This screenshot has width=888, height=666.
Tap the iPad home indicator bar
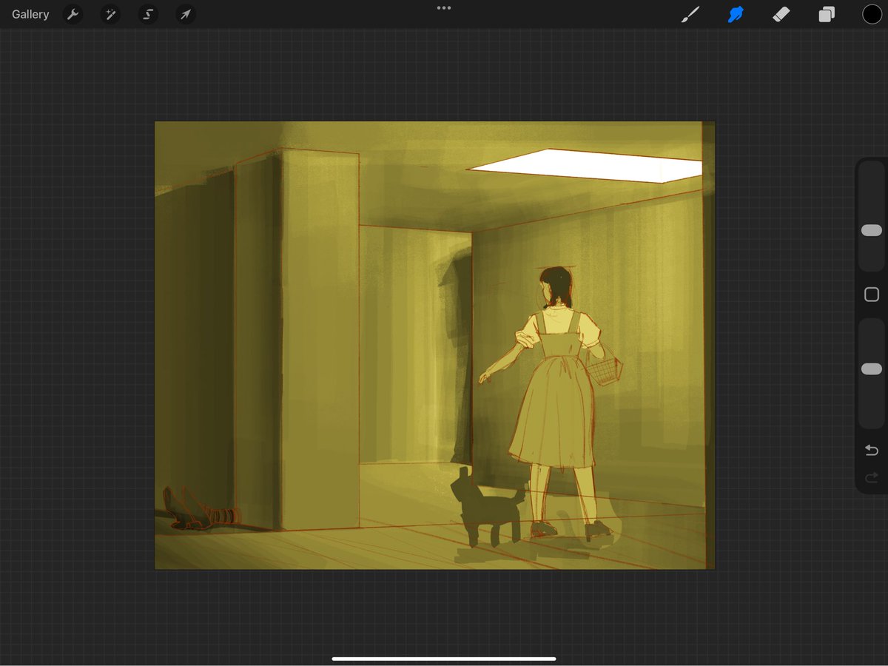[x=444, y=659]
